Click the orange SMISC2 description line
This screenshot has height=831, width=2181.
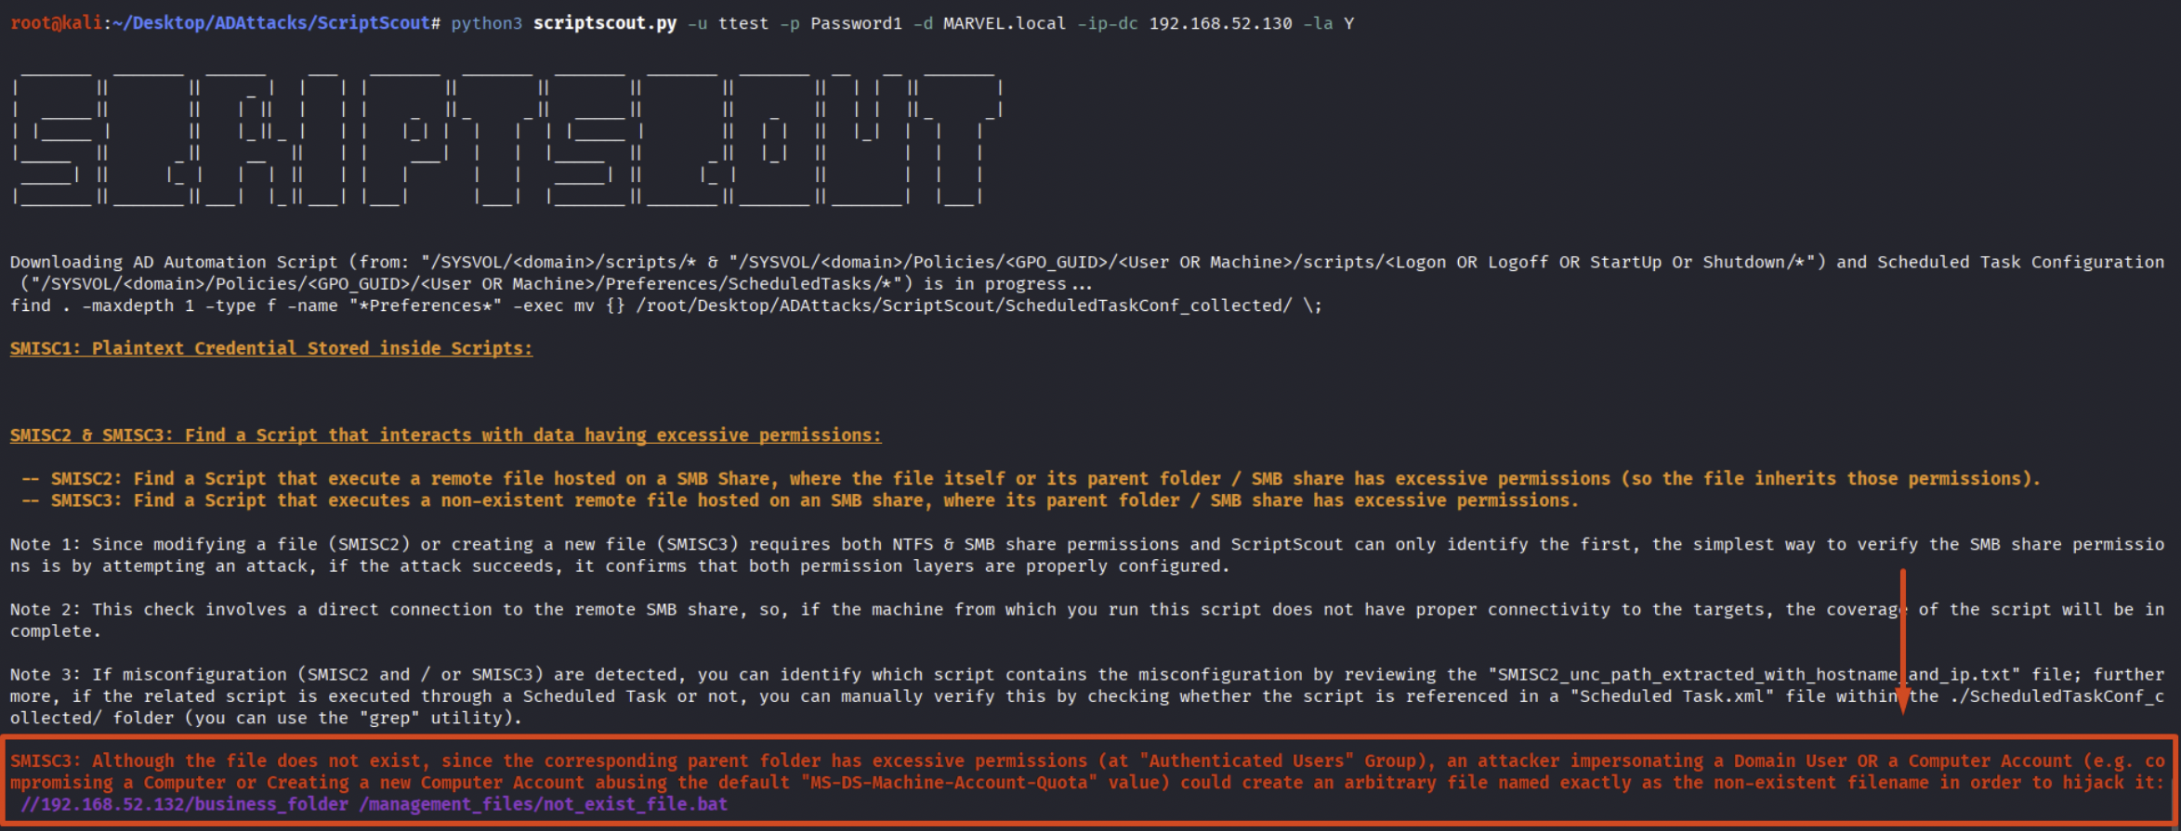pos(1031,479)
